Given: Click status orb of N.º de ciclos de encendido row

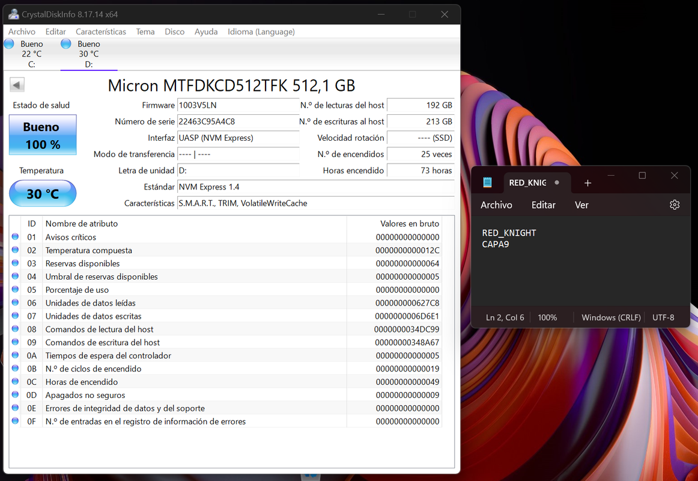Looking at the screenshot, I should coord(15,368).
